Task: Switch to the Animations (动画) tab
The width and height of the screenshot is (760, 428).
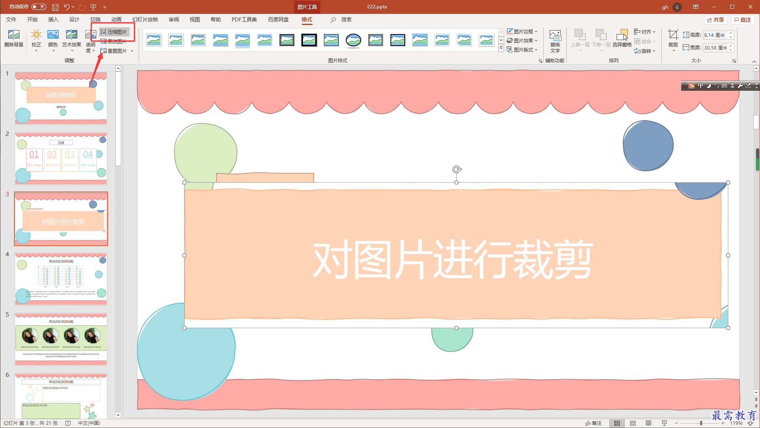Action: pyautogui.click(x=116, y=19)
